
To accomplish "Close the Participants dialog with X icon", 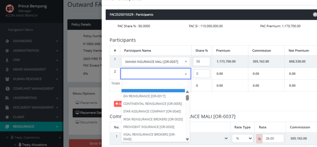I will (315, 15).
